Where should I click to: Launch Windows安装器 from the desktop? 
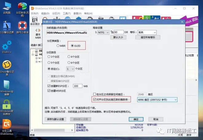(x=7, y=88)
